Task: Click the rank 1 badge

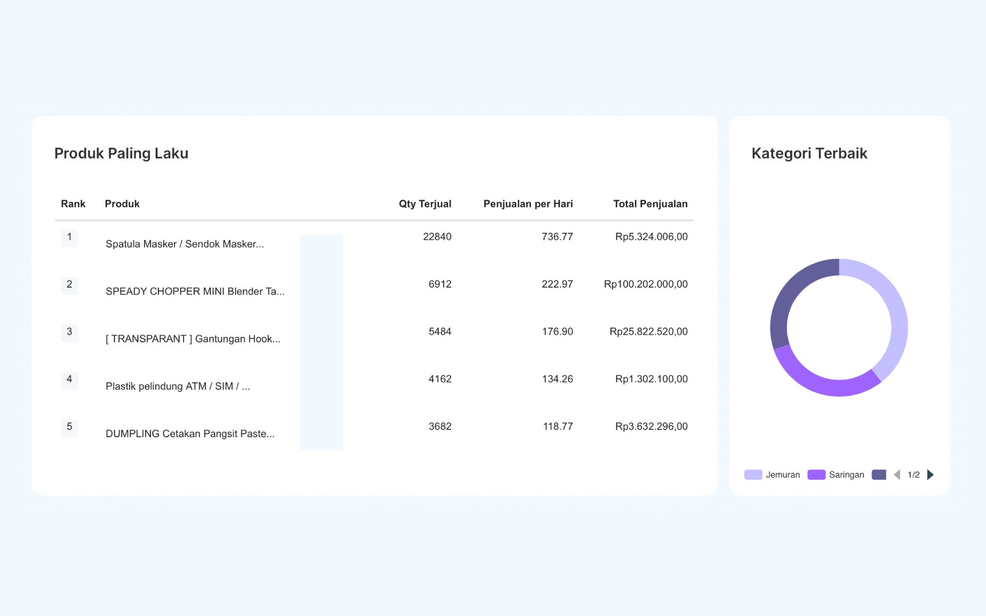Action: coord(69,238)
